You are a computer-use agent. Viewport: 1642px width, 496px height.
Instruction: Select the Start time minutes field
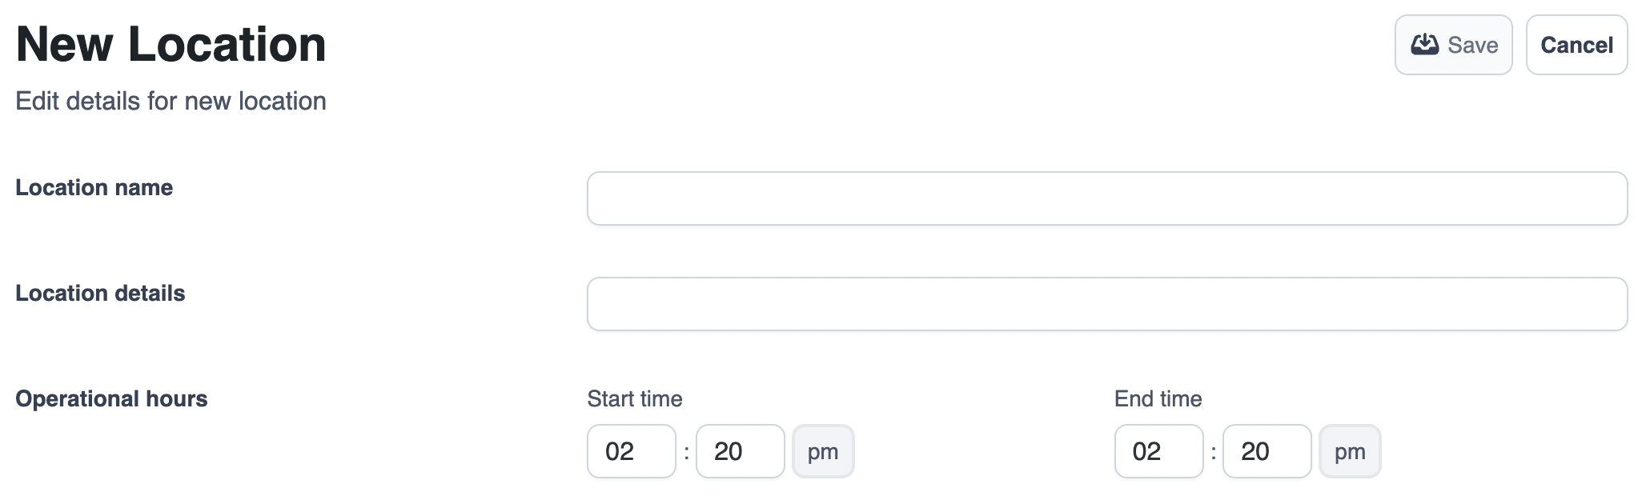[x=740, y=451]
